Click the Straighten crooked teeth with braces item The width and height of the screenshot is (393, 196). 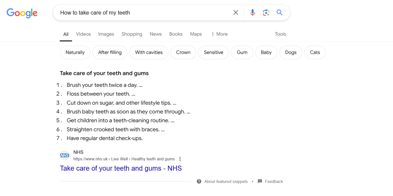click(x=116, y=130)
